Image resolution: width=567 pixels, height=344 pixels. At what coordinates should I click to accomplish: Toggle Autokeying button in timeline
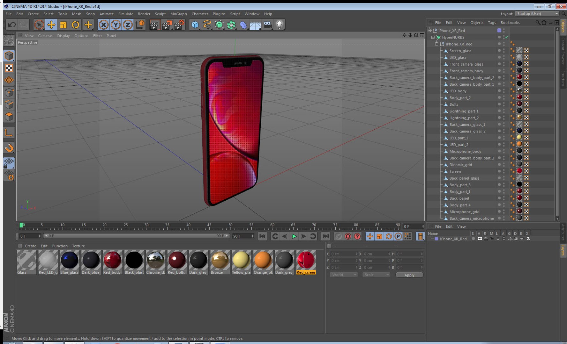point(348,236)
